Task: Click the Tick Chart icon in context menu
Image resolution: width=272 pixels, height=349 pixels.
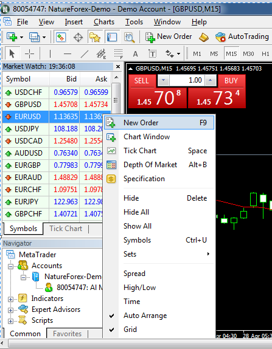Action: [x=111, y=151]
